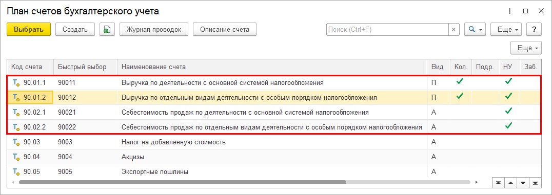This screenshot has width=552, height=195.
Task: Open the magnifier search dropdown
Action: point(475,30)
